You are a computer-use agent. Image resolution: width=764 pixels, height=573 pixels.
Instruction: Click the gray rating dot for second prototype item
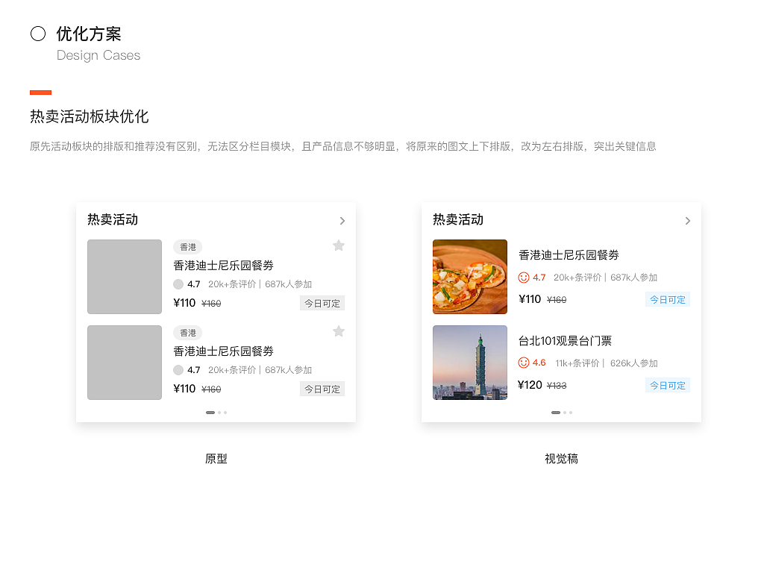(177, 370)
